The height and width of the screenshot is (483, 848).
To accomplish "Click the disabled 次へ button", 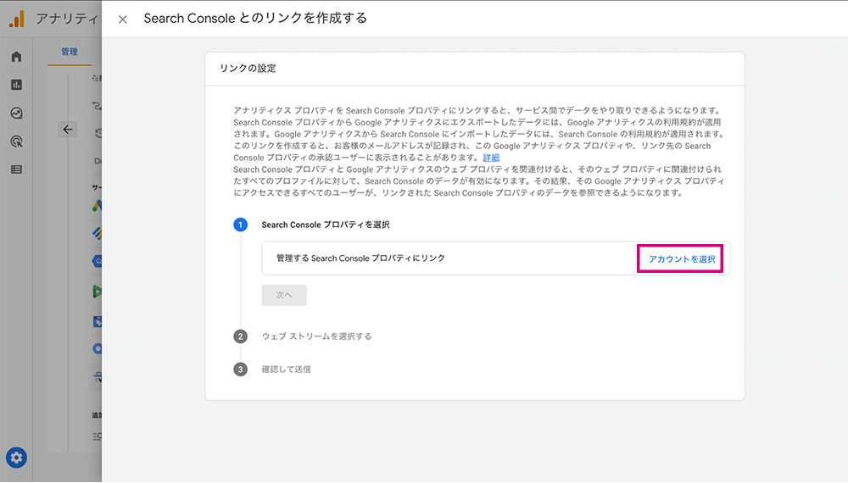I will [284, 295].
